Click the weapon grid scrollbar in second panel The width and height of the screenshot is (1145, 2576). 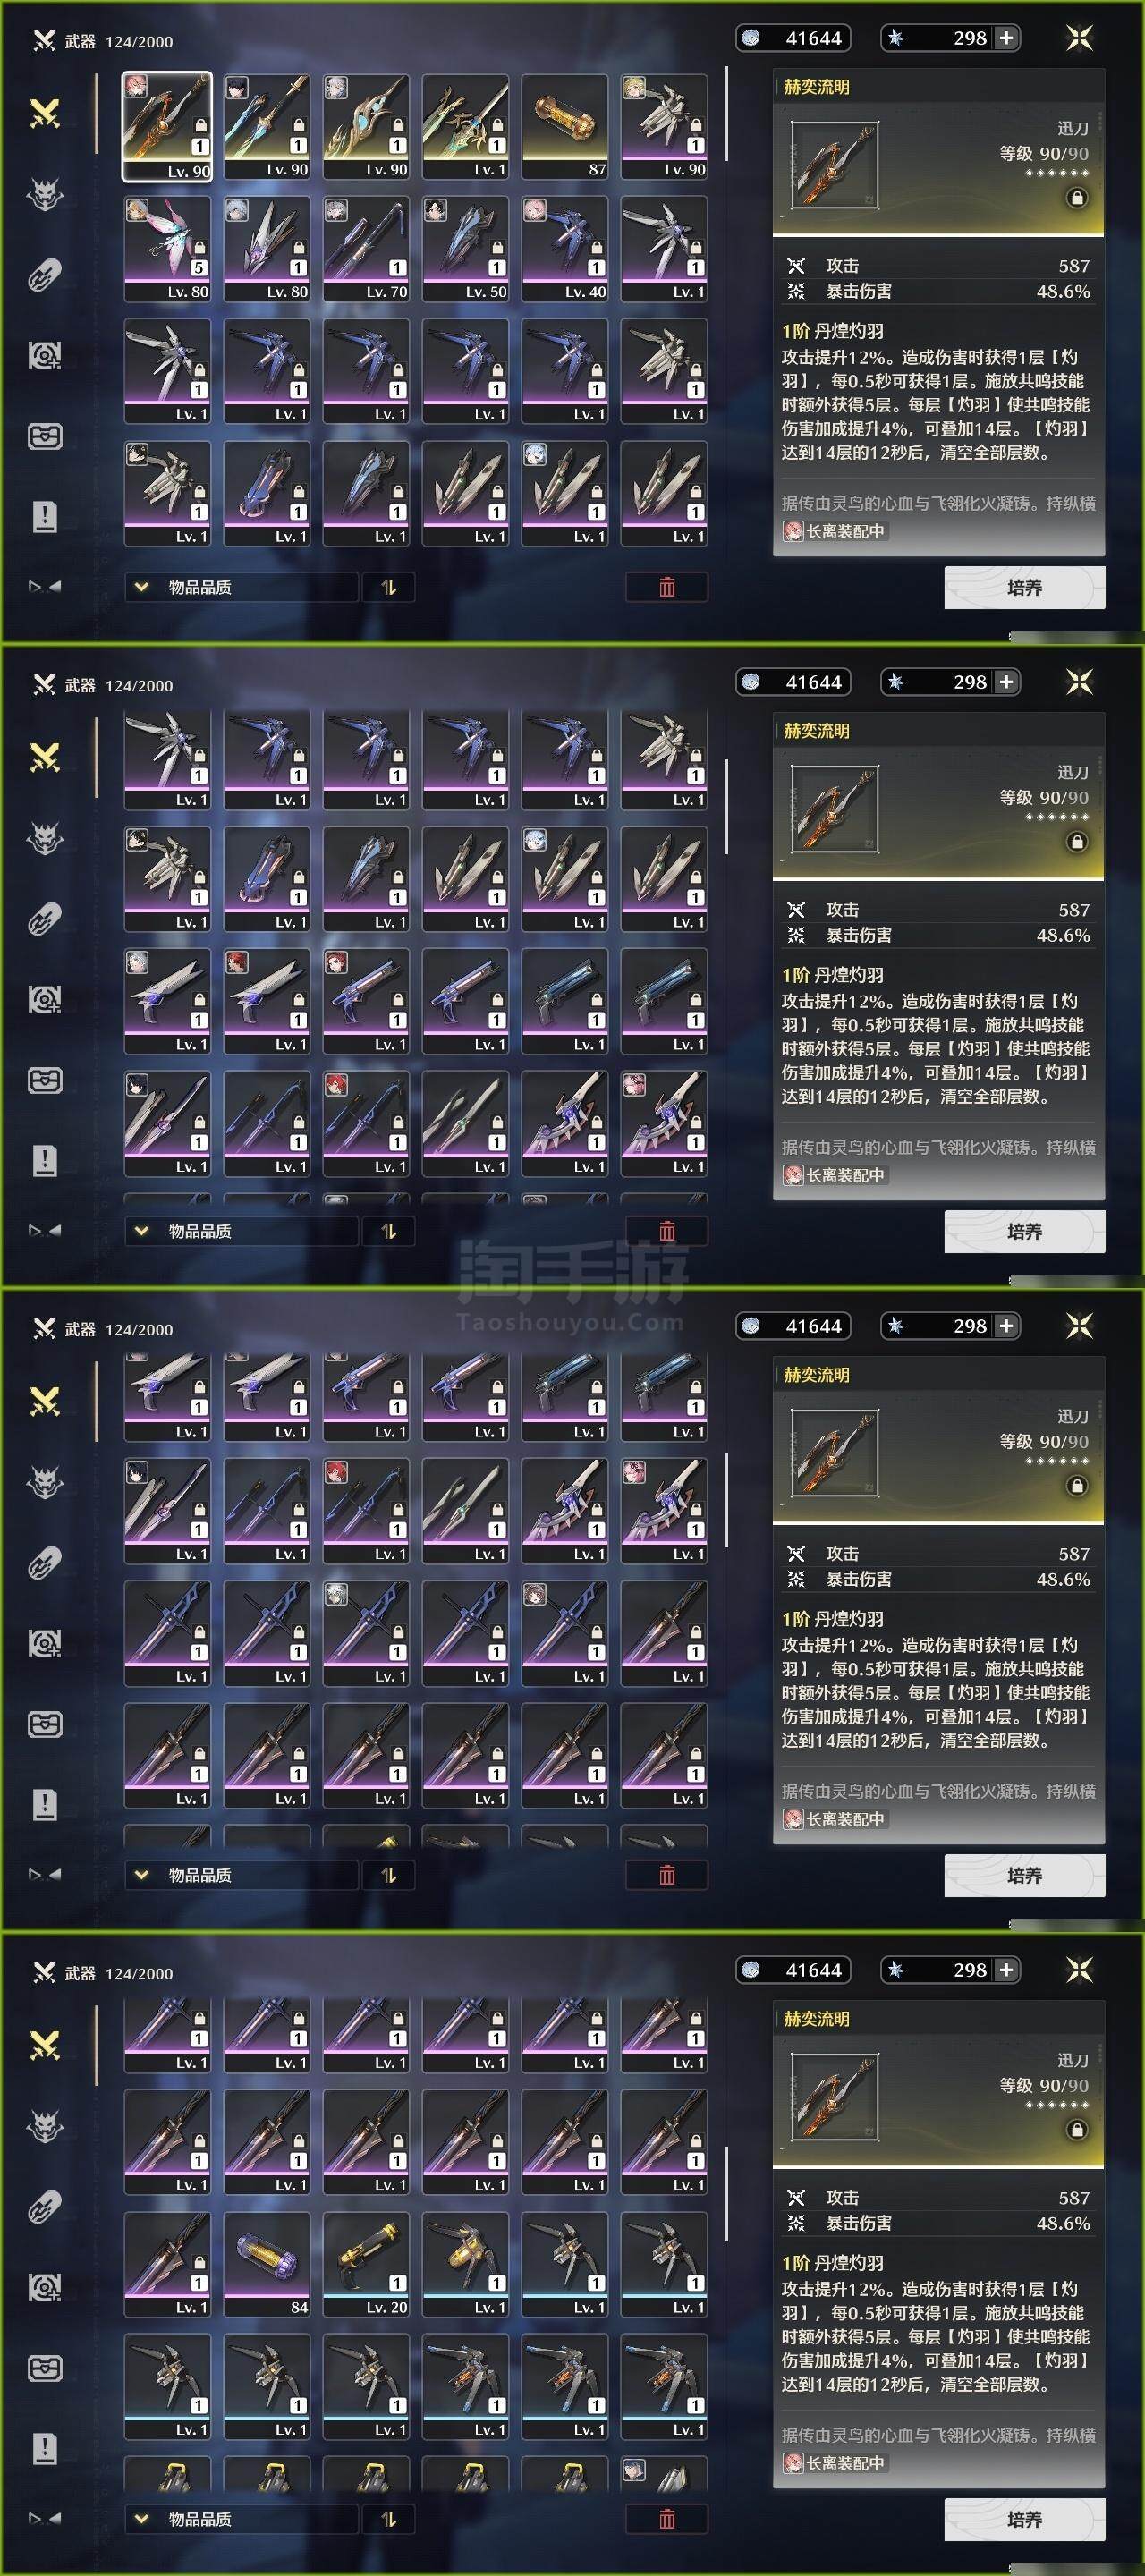click(727, 806)
